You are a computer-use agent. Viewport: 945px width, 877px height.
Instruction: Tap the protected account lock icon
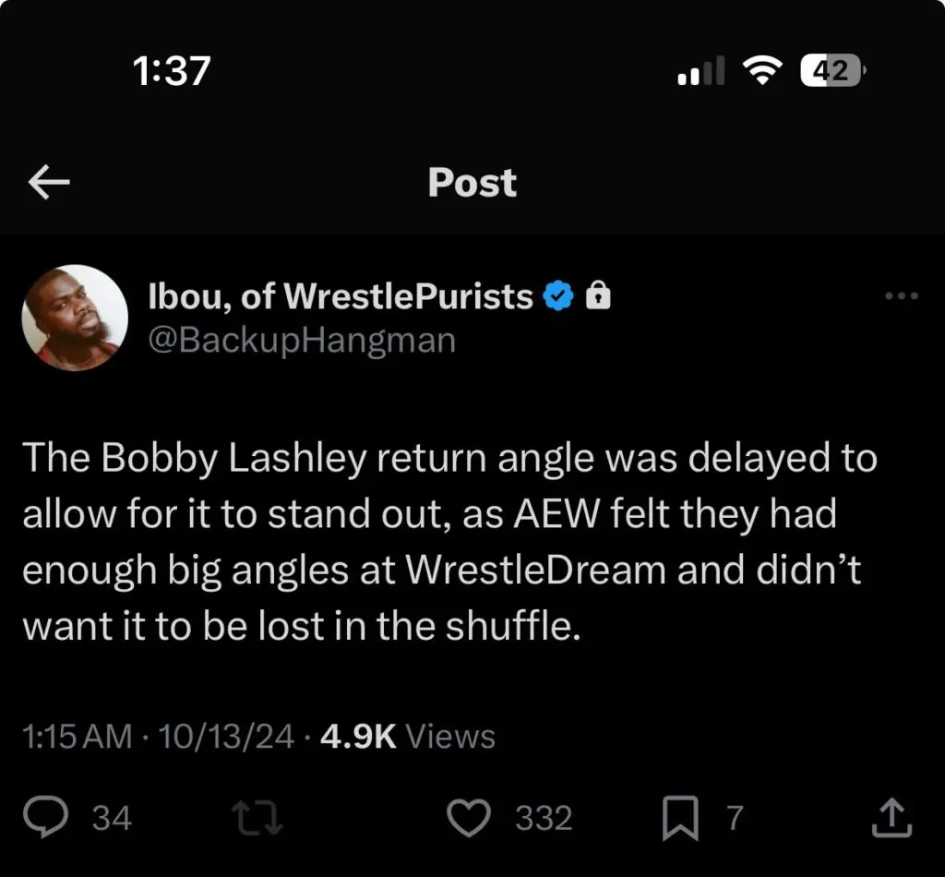(x=599, y=296)
